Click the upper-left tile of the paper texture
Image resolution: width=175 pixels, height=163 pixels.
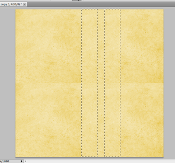click(x=49, y=46)
